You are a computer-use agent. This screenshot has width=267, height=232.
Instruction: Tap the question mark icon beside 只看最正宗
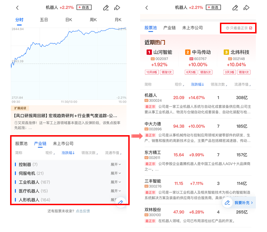(228, 28)
